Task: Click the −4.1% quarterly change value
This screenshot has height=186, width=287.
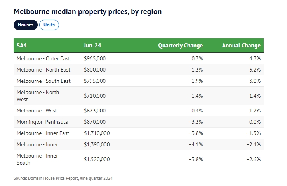Action: (x=196, y=144)
